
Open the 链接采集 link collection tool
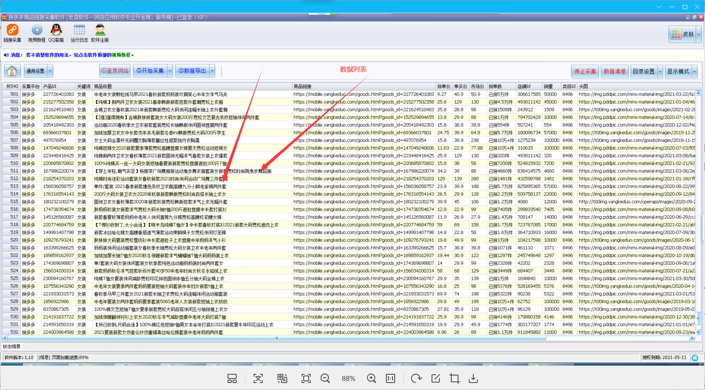pyautogui.click(x=12, y=33)
